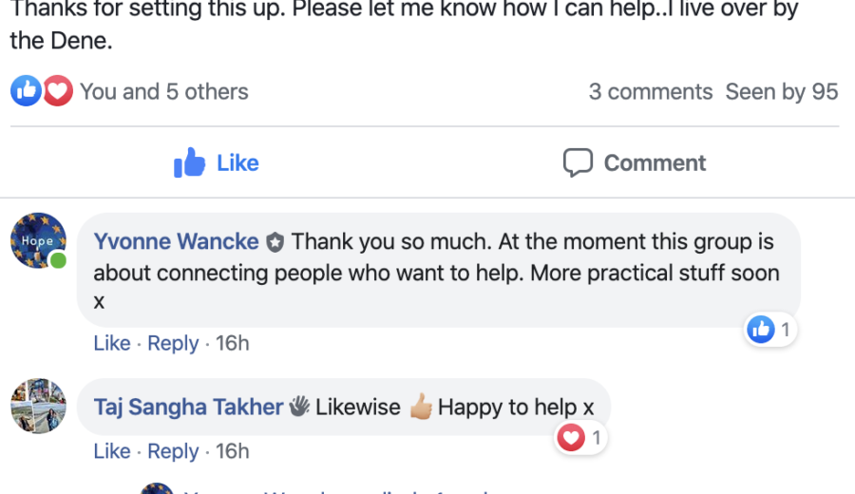Open the 'Seen by 95' viewers list
855x494 pixels.
[x=782, y=92]
